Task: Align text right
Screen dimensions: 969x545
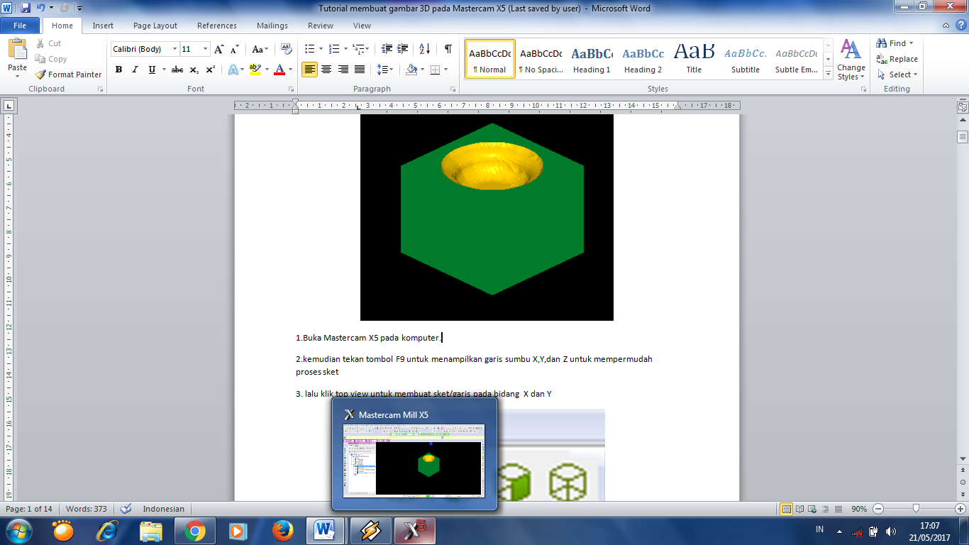Action: [x=343, y=70]
